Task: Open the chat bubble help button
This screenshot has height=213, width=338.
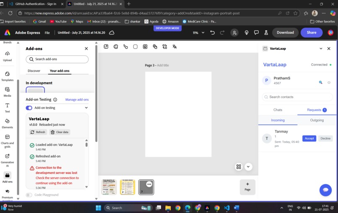Action: point(325,190)
